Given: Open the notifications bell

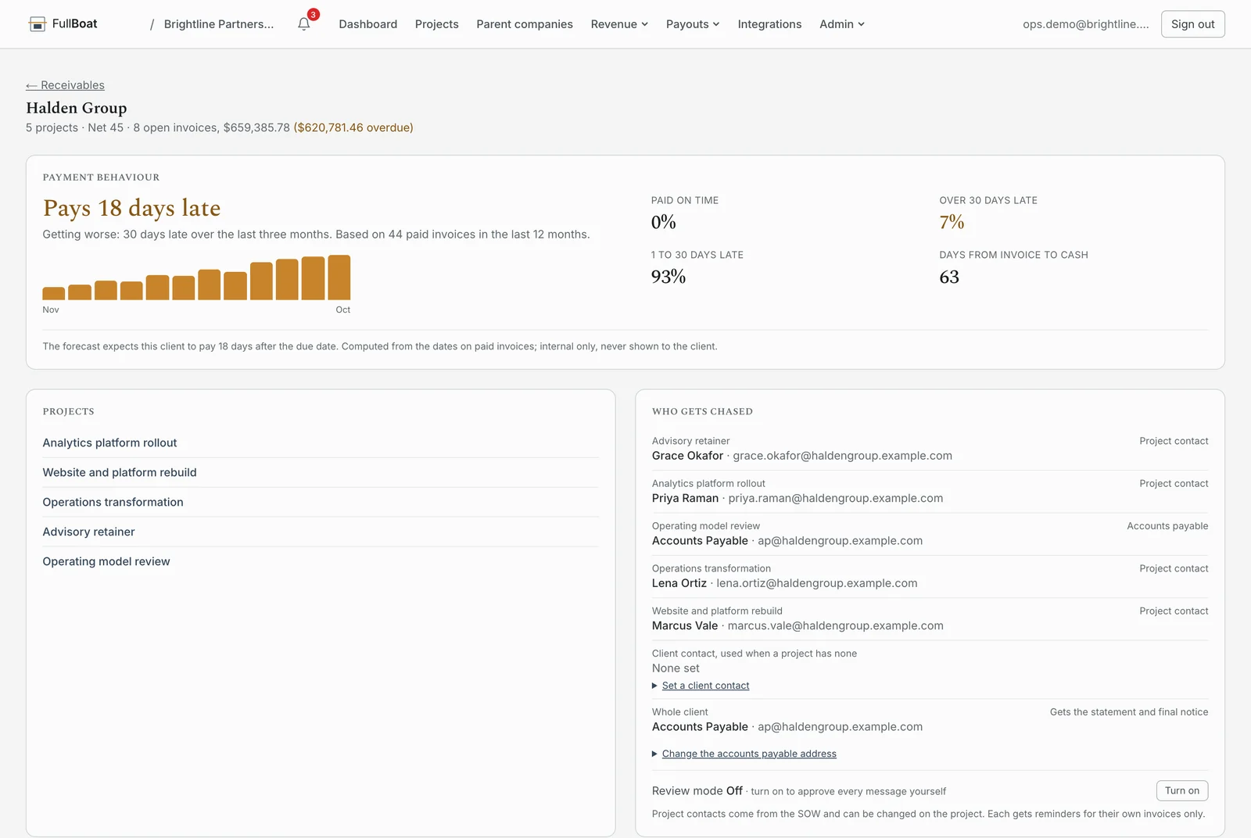Looking at the screenshot, I should 304,24.
